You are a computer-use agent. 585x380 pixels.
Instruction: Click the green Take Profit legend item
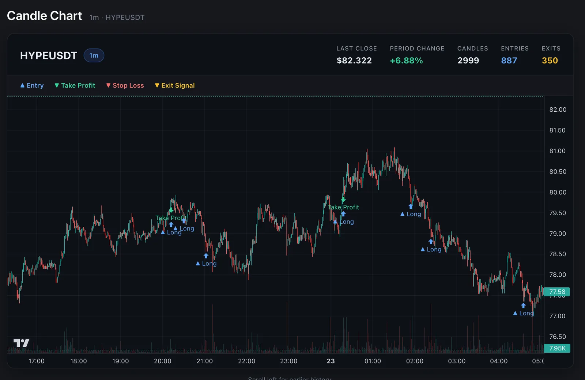[x=75, y=85]
